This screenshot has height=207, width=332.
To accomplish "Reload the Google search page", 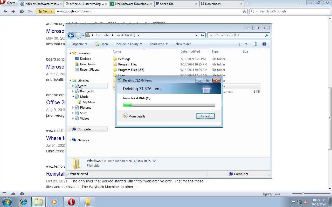I will (x=22, y=11).
